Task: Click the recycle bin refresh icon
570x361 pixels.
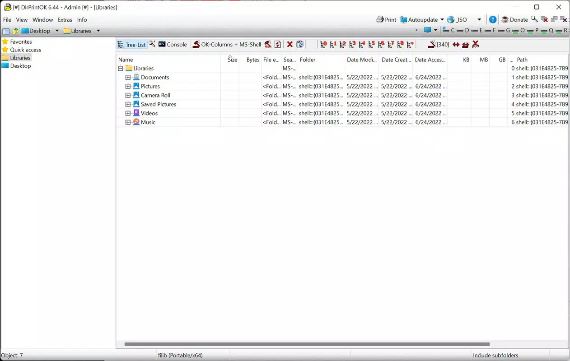Action: (299, 44)
